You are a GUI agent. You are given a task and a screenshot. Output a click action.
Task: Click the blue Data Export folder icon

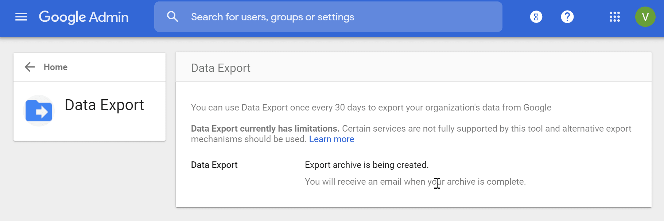coord(39,110)
